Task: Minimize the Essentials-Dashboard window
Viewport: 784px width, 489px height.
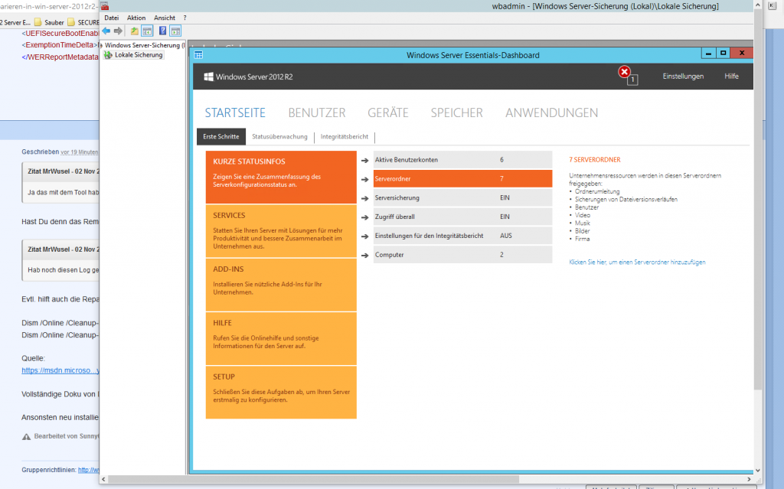Action: pyautogui.click(x=708, y=53)
